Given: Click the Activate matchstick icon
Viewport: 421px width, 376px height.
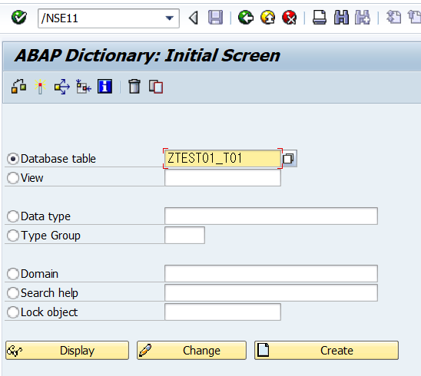Looking at the screenshot, I should pyautogui.click(x=40, y=87).
